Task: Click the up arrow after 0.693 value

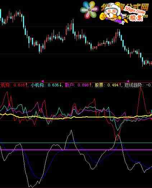Action: point(91,85)
